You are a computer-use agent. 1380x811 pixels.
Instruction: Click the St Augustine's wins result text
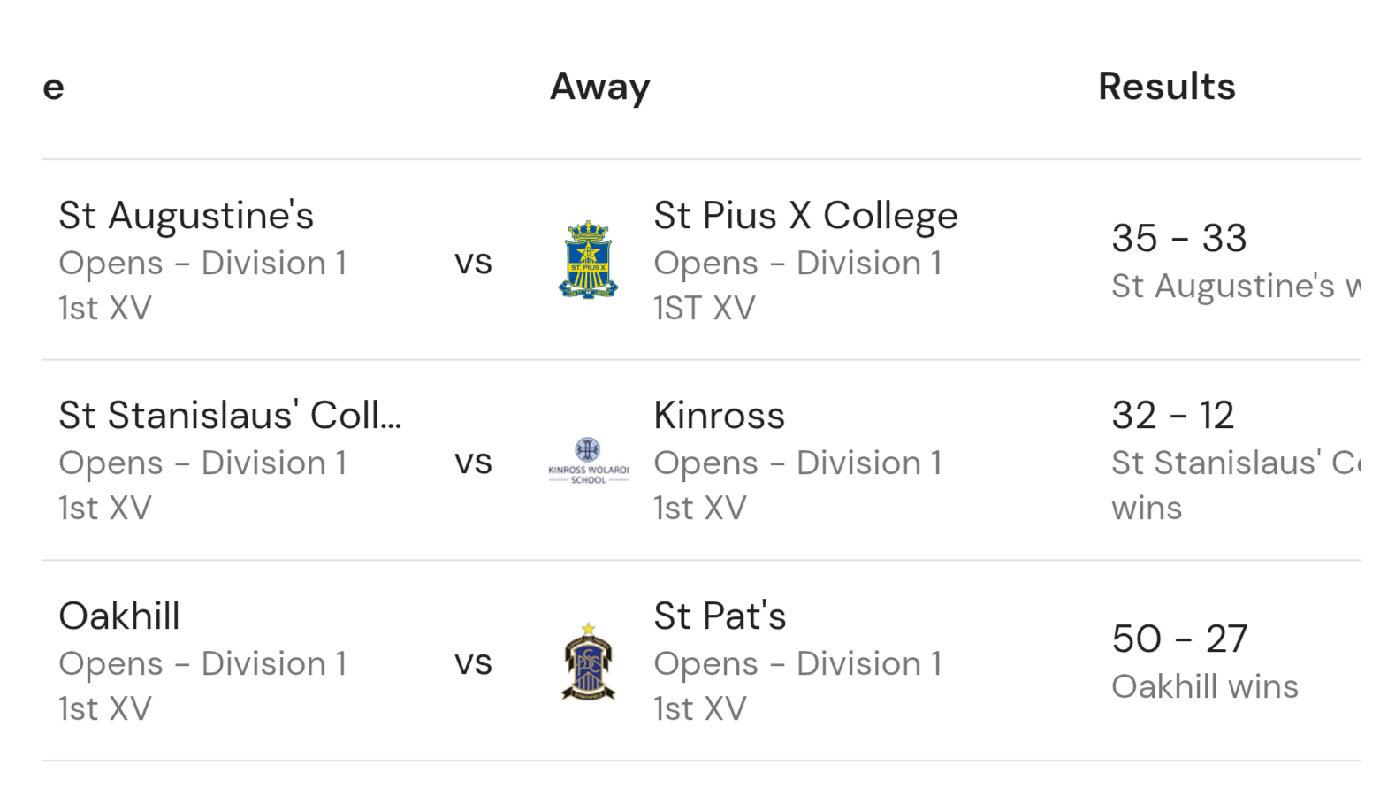1235,287
